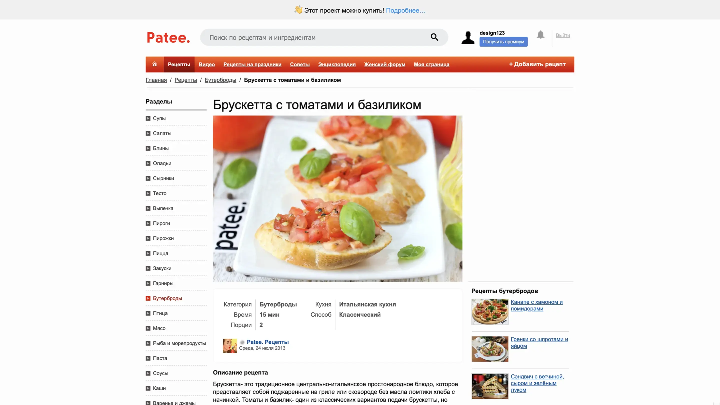The image size is (720, 405).
Task: Click Получить премиум button
Action: [503, 42]
